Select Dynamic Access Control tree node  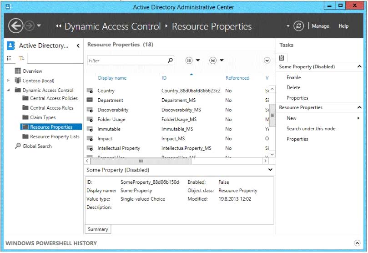tap(48, 90)
